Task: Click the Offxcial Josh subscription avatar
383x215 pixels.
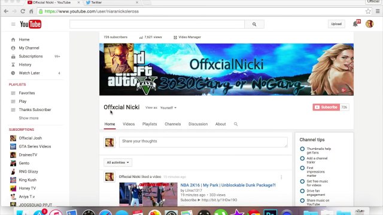Action: point(13,138)
